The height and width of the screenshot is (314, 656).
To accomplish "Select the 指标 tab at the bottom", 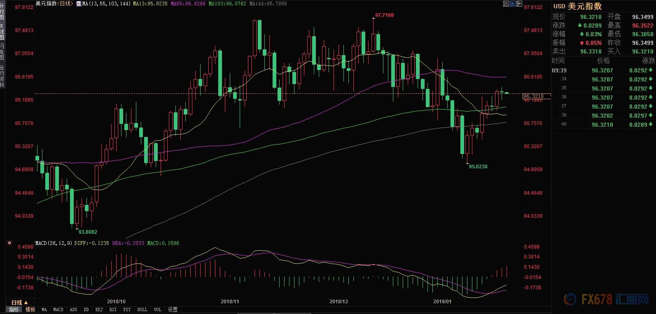I will [14, 309].
